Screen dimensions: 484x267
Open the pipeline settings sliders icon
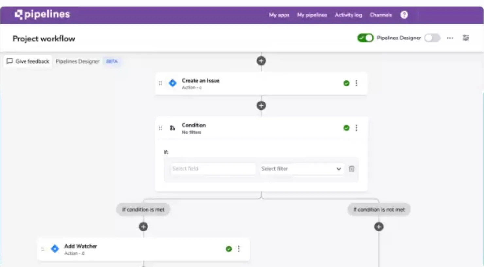[x=466, y=38]
